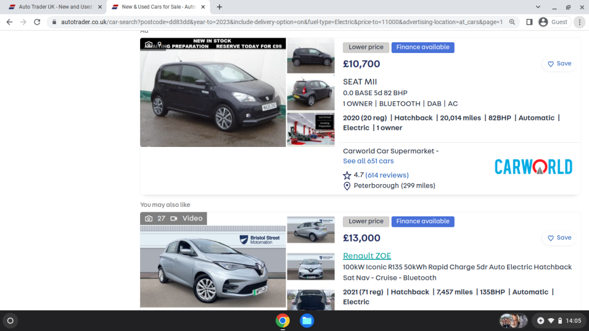
Task: Click the £10,700 price
Action: point(362,63)
